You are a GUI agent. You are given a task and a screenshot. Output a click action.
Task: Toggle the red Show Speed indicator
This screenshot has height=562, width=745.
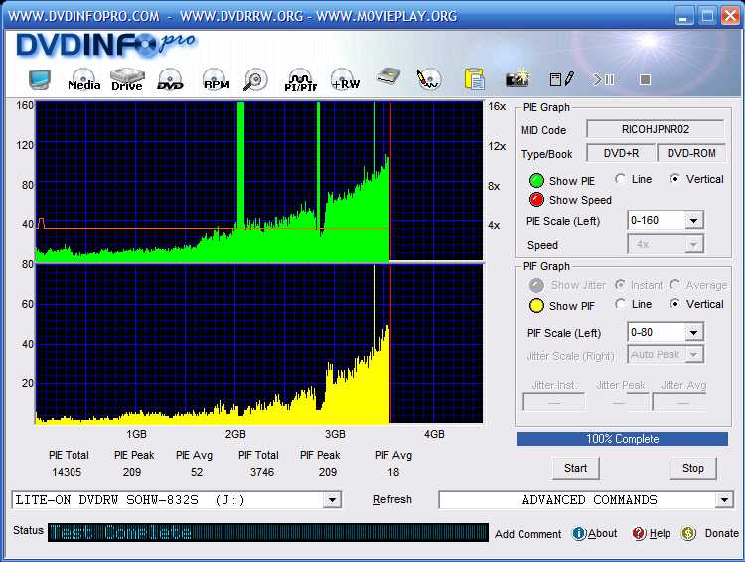pyautogui.click(x=536, y=200)
